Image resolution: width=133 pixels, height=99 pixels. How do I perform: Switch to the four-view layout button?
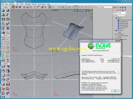[x=63, y=7]
